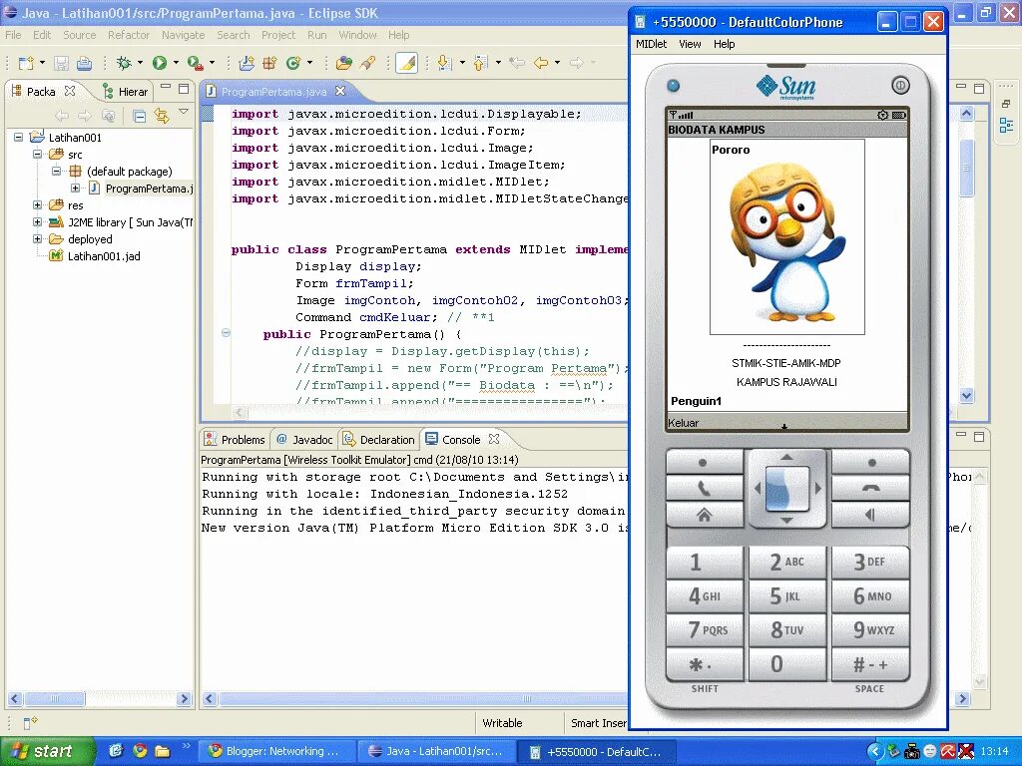Viewport: 1022px width, 766px height.
Task: Open the Back history dropdown arrow
Action: (557, 63)
